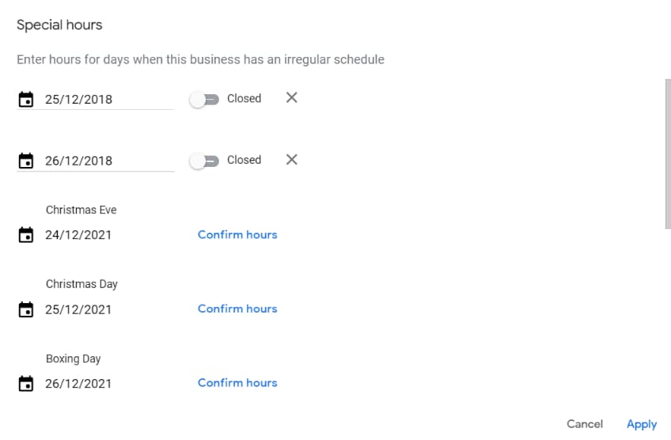Click the dialog's vertical scrollbar

(x=668, y=154)
